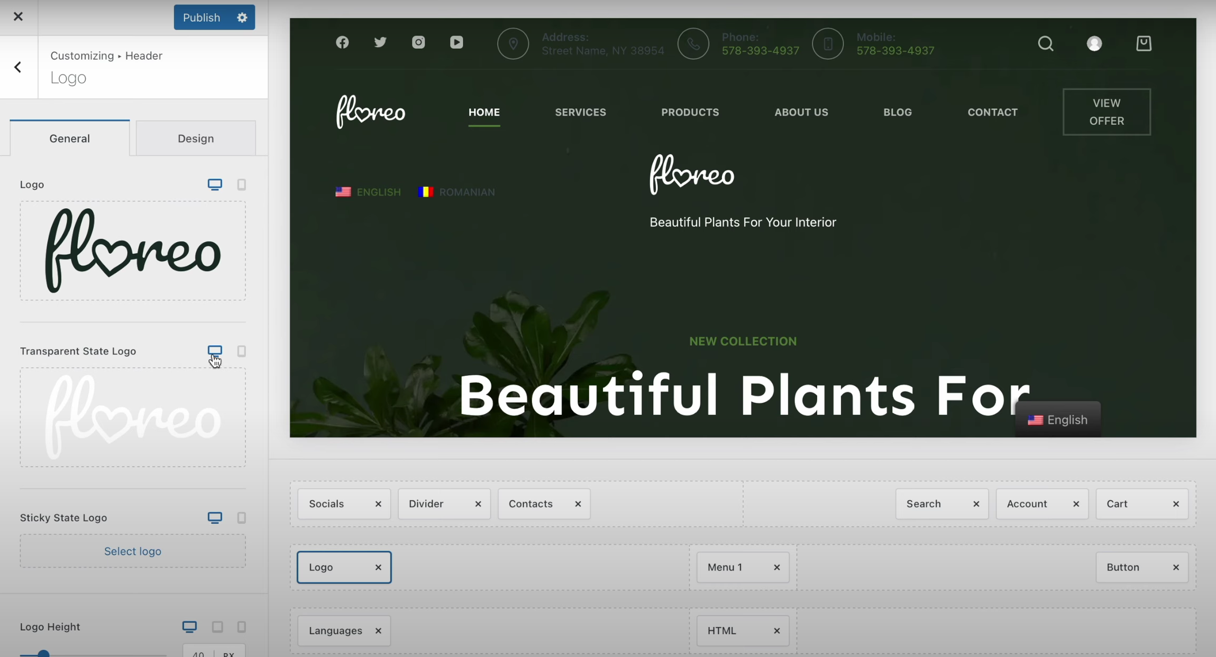Viewport: 1216px width, 657px height.
Task: Select tablet device for Logo Height
Action: [217, 627]
